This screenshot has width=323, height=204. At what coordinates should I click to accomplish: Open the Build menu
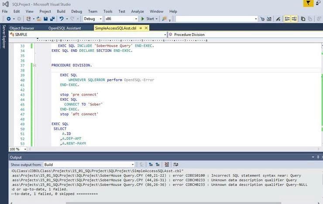pos(61,11)
